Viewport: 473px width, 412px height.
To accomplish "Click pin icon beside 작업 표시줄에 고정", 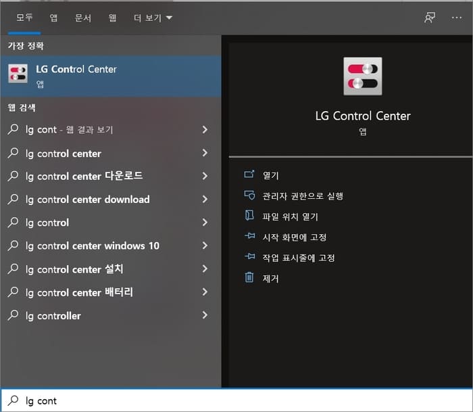I will [x=250, y=256].
